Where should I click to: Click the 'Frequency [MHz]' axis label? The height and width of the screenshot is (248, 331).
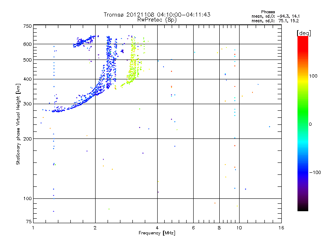(x=157, y=233)
